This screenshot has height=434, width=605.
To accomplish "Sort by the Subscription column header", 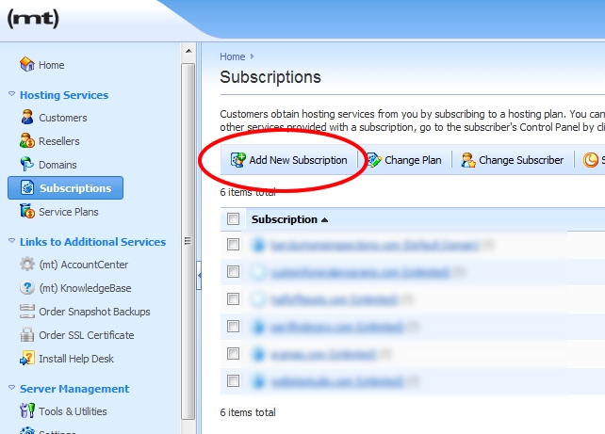I will pyautogui.click(x=289, y=219).
